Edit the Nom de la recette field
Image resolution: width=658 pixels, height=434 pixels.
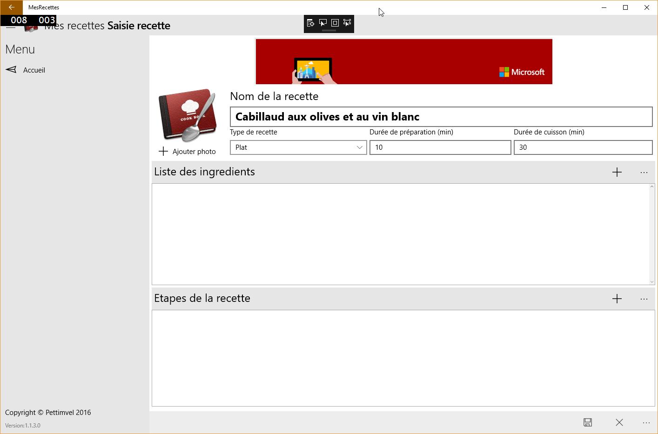[441, 117]
